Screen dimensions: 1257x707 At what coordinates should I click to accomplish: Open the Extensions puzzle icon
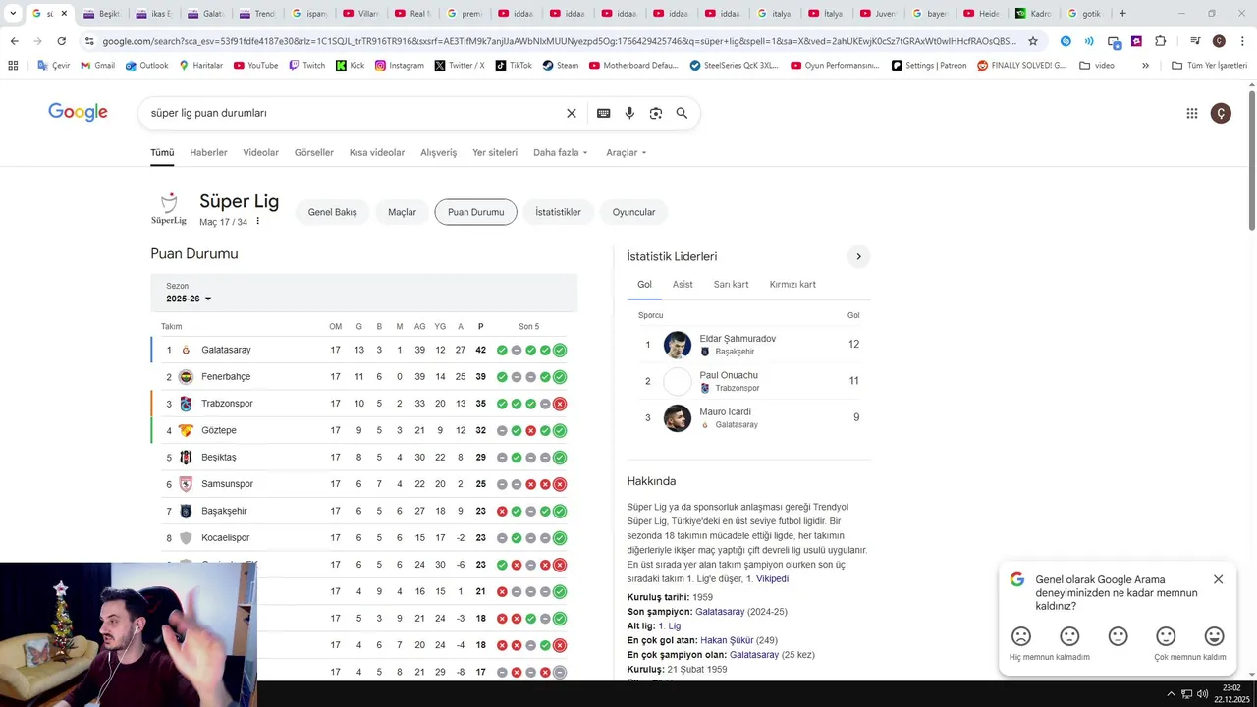1161,41
